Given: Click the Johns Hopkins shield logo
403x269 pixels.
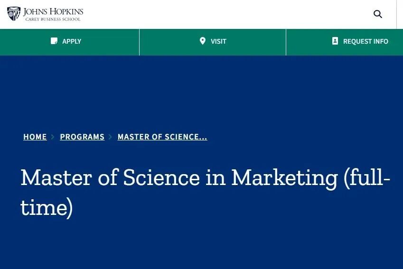Looking at the screenshot, I should click(14, 14).
